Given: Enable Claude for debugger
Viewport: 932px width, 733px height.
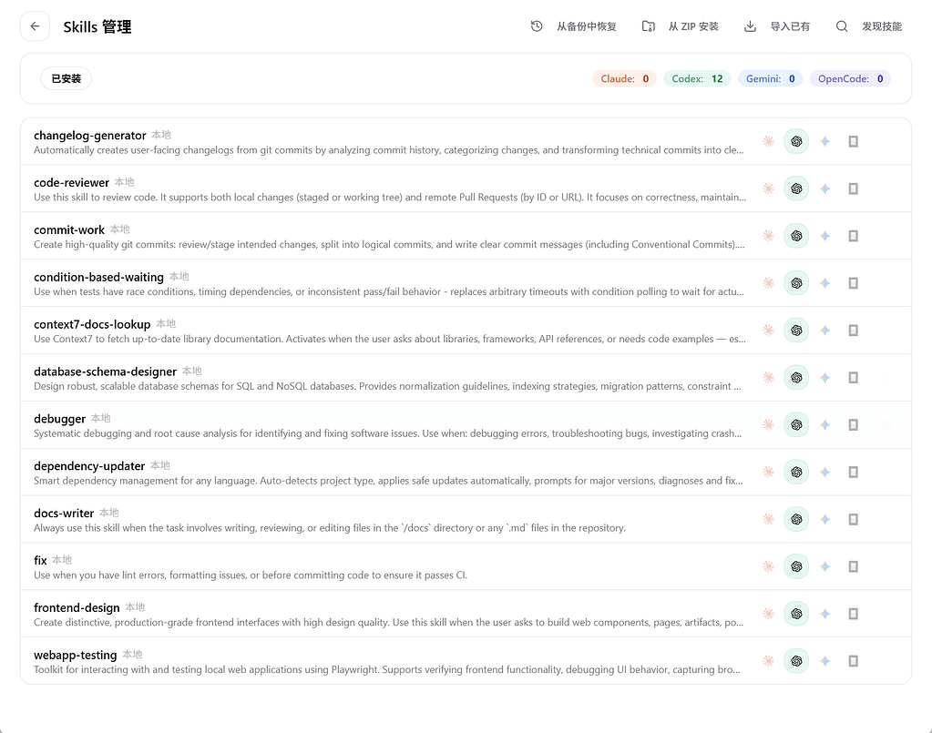Looking at the screenshot, I should pos(769,424).
